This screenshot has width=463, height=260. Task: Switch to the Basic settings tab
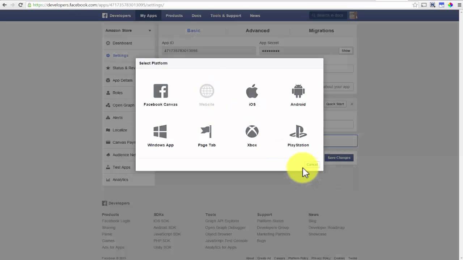click(194, 31)
